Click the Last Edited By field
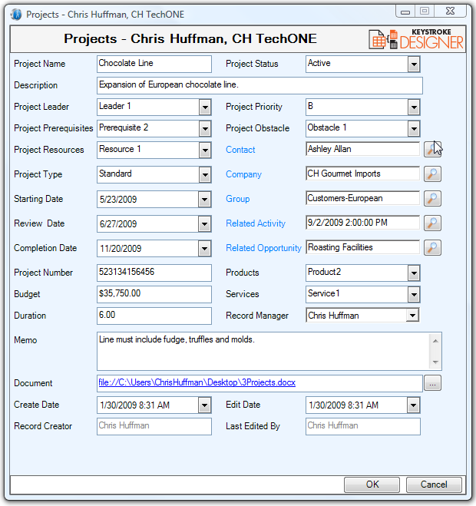This screenshot has height=506, width=476. coord(363,426)
